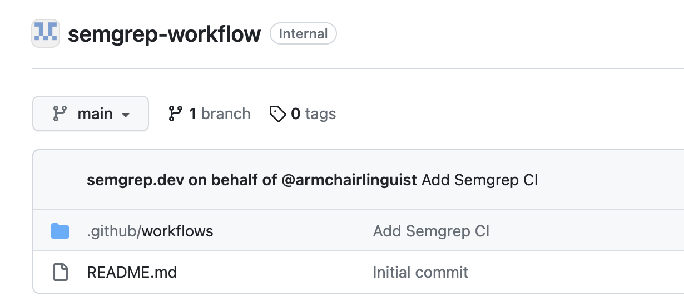Click the blue folder icon

point(60,230)
